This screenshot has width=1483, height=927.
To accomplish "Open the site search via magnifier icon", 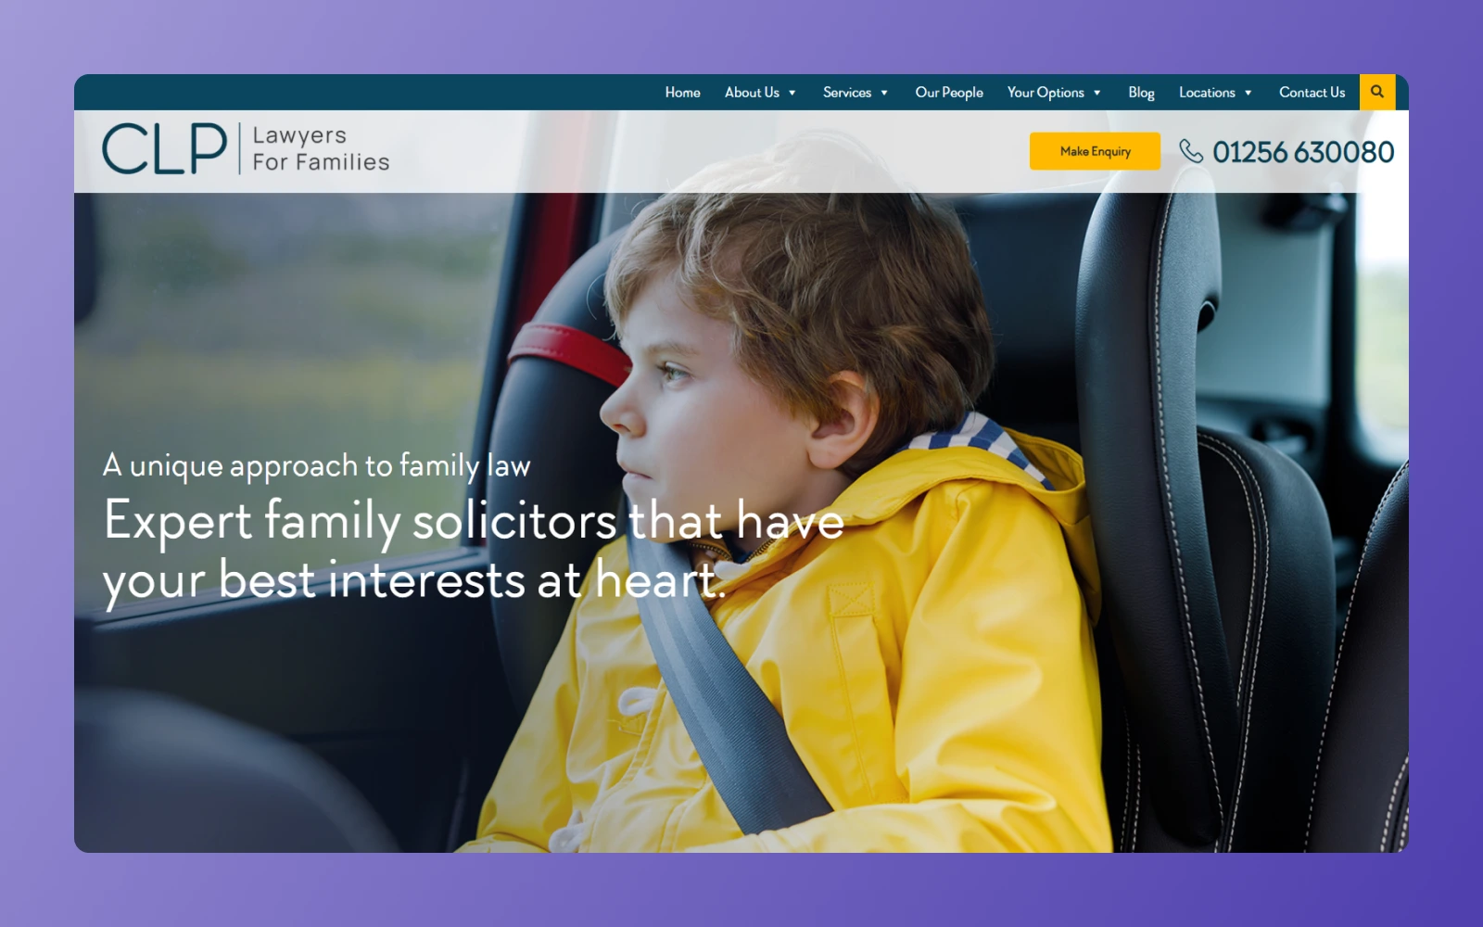I will pyautogui.click(x=1377, y=92).
